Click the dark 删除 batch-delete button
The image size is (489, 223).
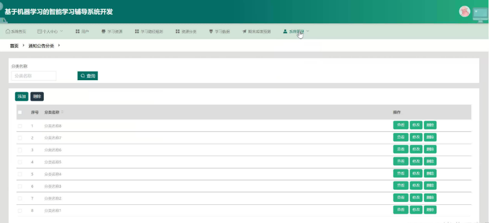[x=37, y=97]
